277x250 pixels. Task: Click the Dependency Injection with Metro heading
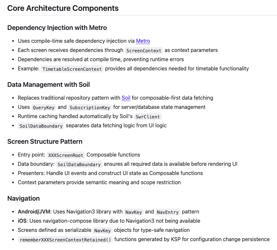pos(57,28)
